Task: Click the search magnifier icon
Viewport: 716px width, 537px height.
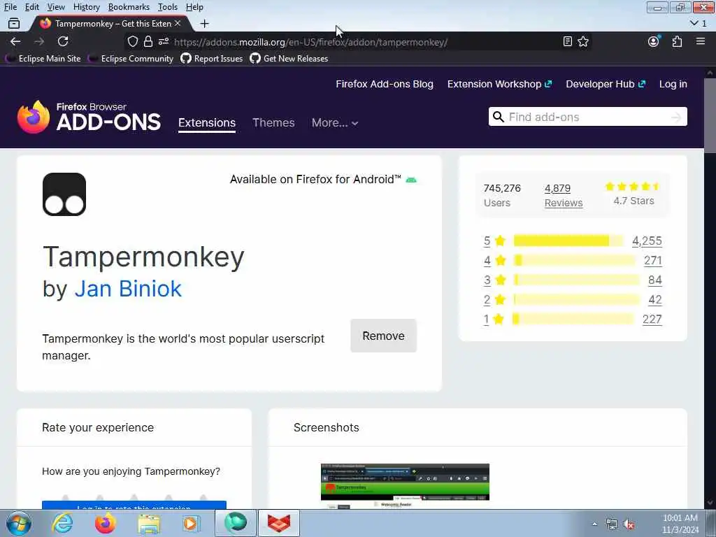Action: tap(499, 117)
